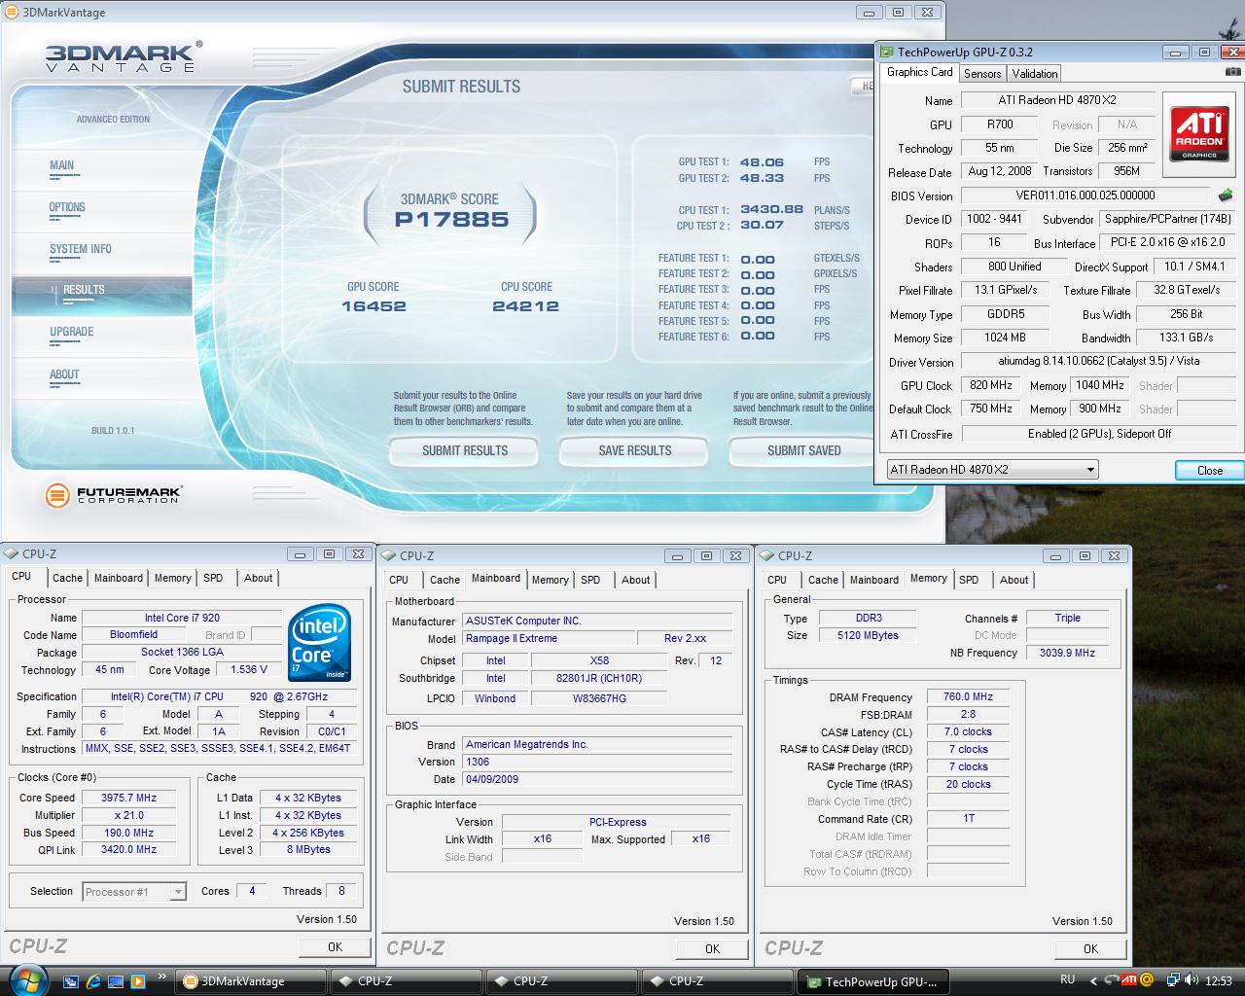The image size is (1245, 996).
Task: Click the SAVE RESULTS button
Action: point(635,450)
